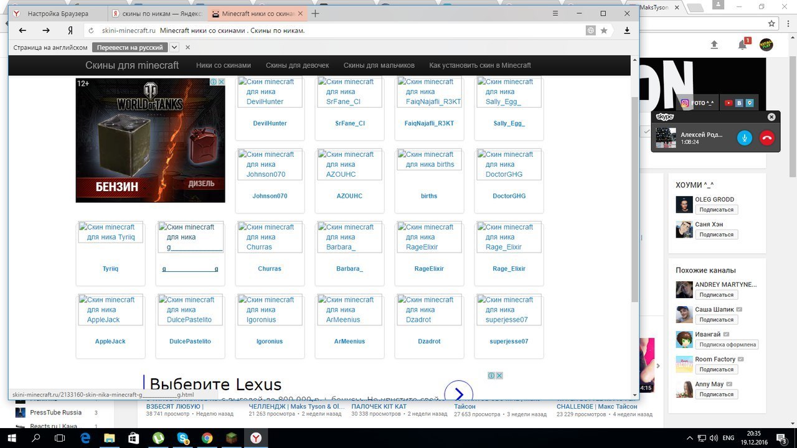Open File Explorer from the taskbar
The image size is (797, 448).
pos(109,438)
